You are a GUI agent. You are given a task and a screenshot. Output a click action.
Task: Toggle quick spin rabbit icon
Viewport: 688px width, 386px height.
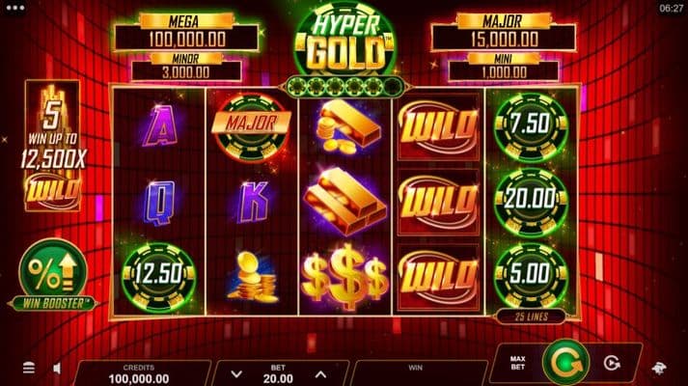(659, 369)
